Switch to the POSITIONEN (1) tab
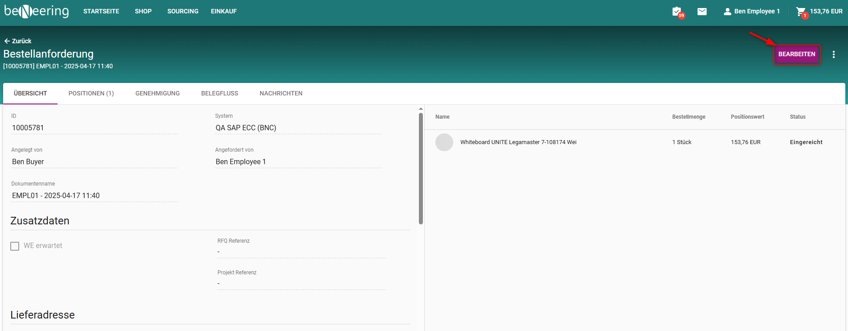 coord(91,94)
